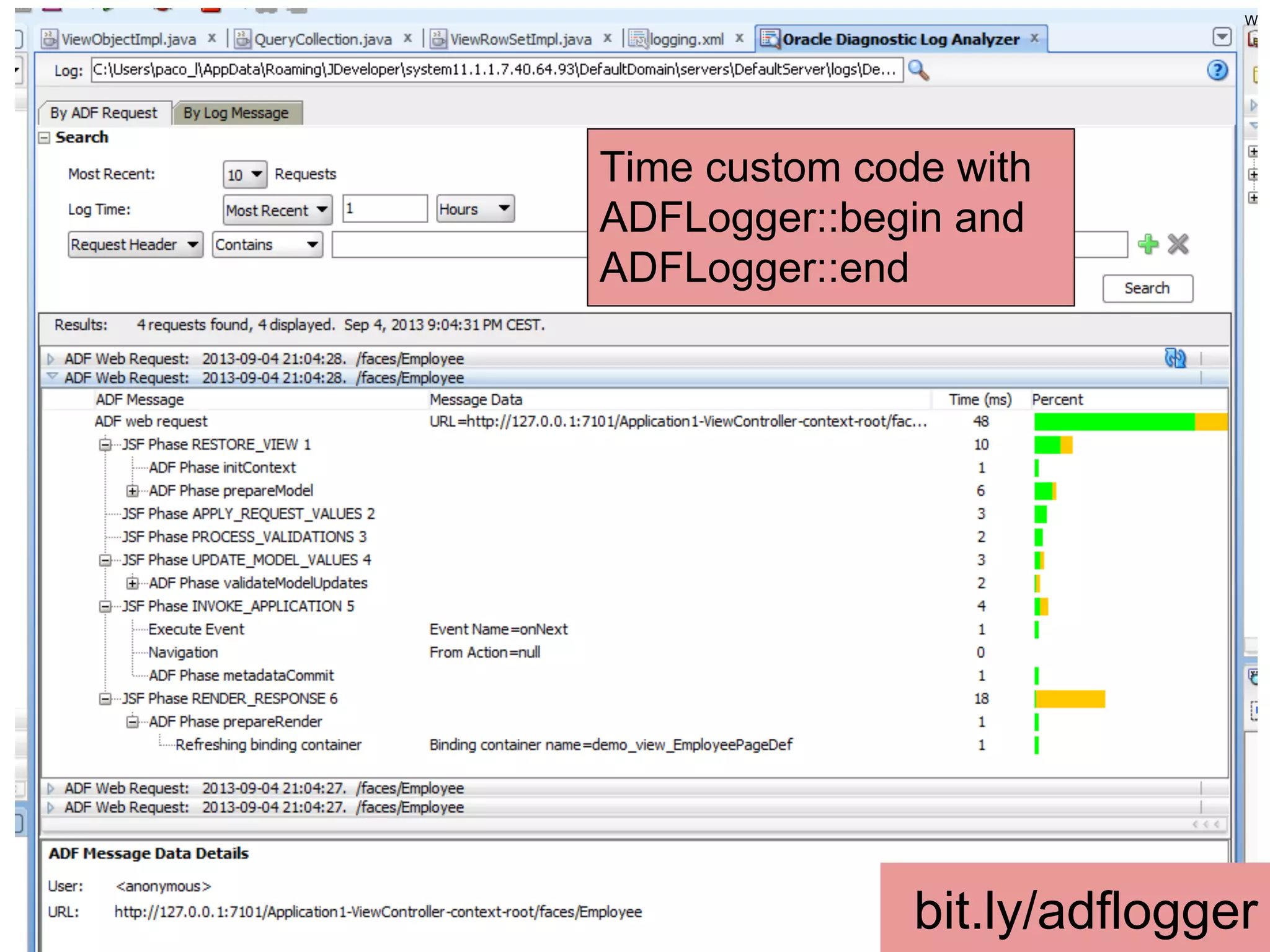Close the logging.xml tab
Screen dimensions: 1270x952
(x=739, y=38)
